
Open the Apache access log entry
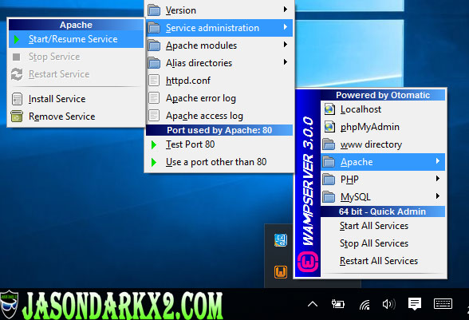click(219, 116)
